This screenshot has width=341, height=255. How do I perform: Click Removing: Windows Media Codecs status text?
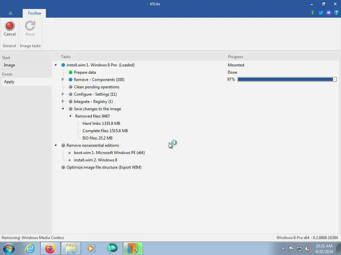(x=33, y=238)
